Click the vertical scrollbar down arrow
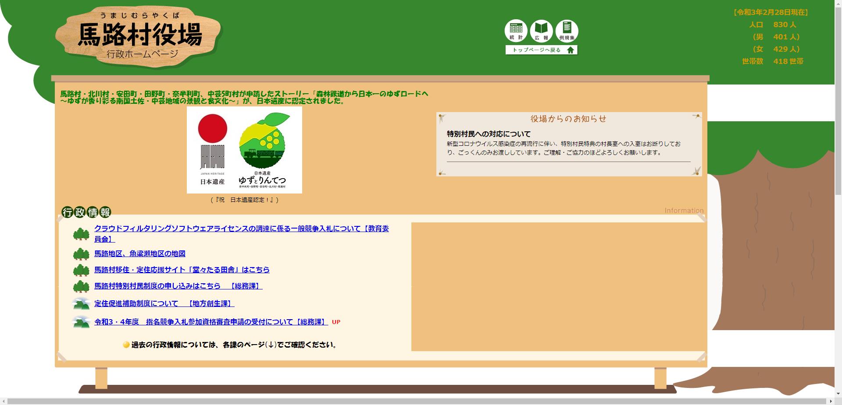The height and width of the screenshot is (405, 842). click(x=838, y=394)
